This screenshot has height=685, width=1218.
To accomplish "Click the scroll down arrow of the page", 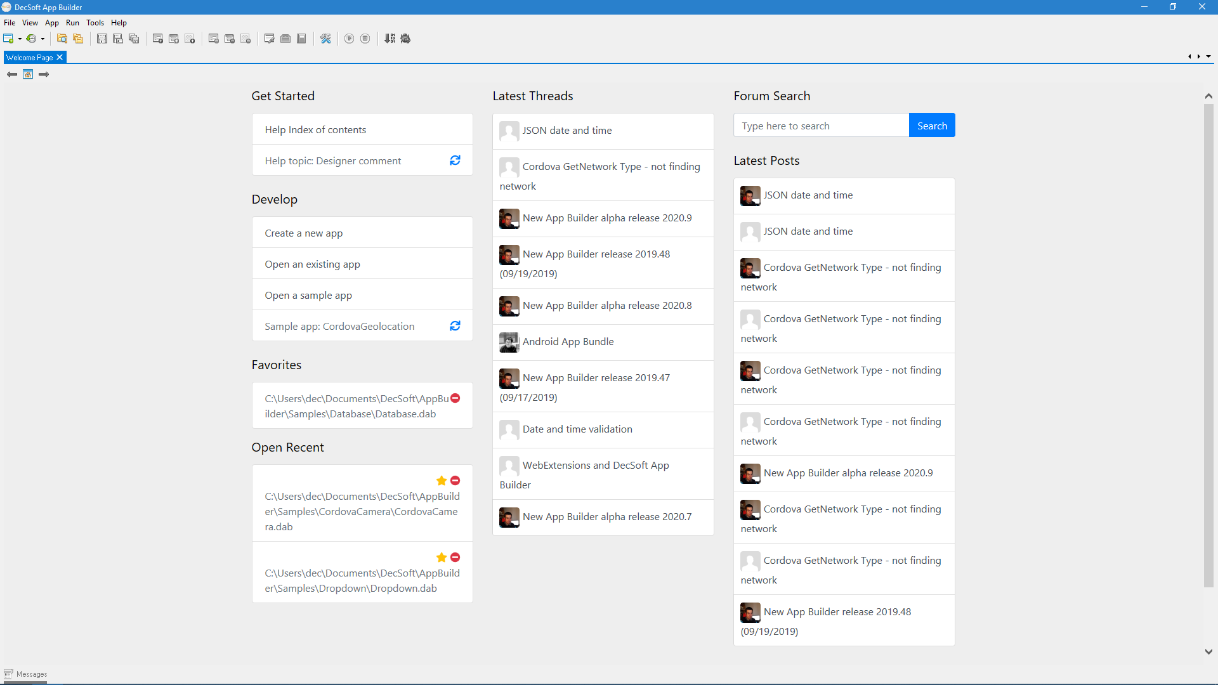I will click(1208, 651).
